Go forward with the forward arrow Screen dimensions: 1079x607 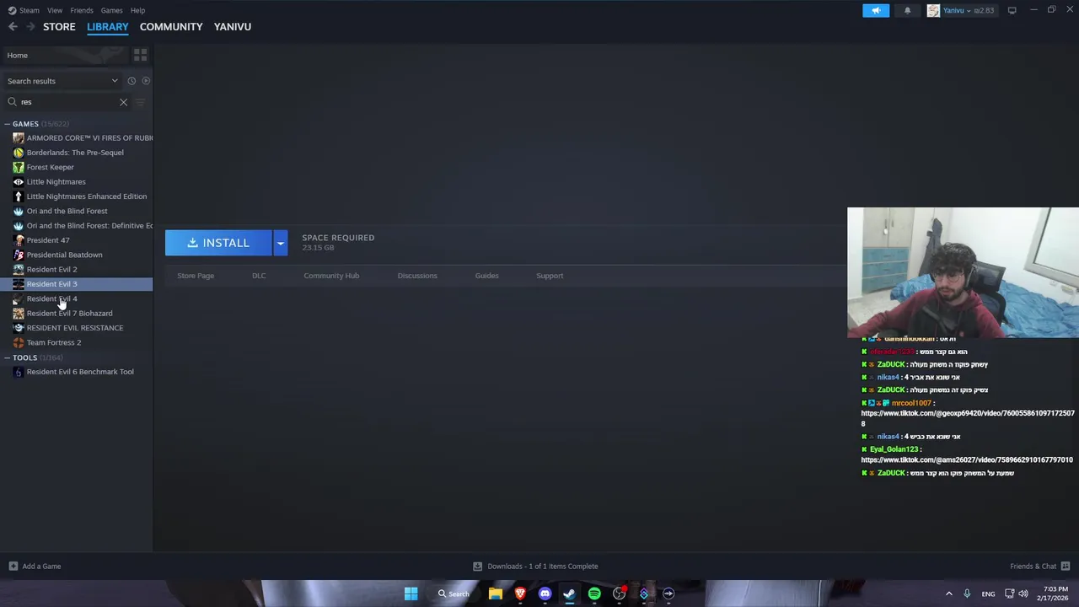tap(30, 27)
